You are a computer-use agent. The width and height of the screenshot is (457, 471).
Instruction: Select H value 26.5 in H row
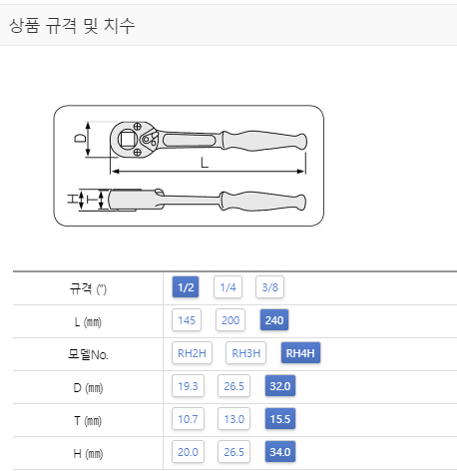click(233, 452)
